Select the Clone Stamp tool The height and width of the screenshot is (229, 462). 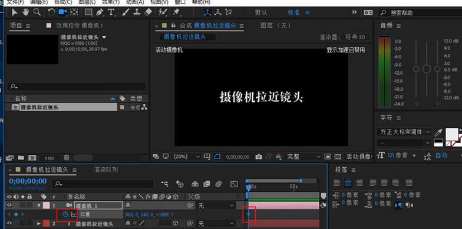point(137,12)
